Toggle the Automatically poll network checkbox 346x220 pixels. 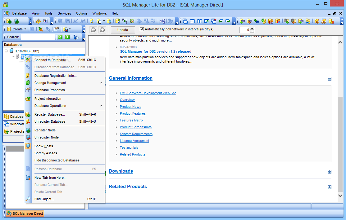point(142,29)
